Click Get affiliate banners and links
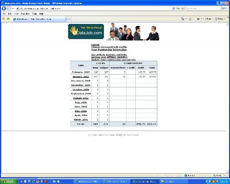This screenshot has height=184, width=230. click(x=109, y=55)
